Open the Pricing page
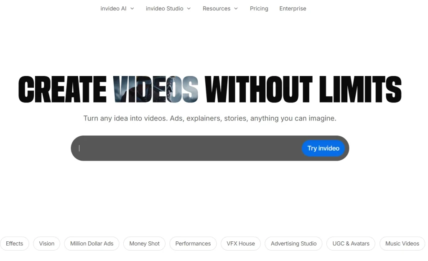The image size is (428, 261). 259,8
